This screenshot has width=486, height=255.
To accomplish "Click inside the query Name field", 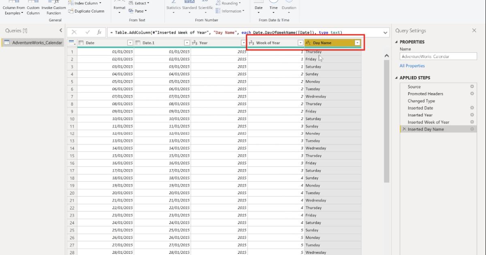I will pyautogui.click(x=437, y=56).
